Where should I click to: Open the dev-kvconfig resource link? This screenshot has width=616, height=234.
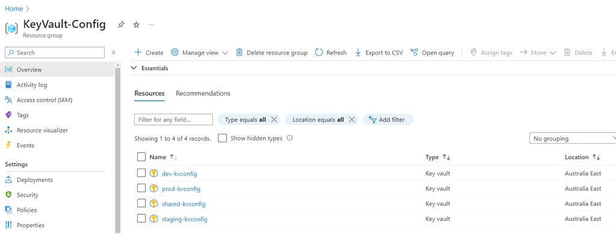pos(179,173)
